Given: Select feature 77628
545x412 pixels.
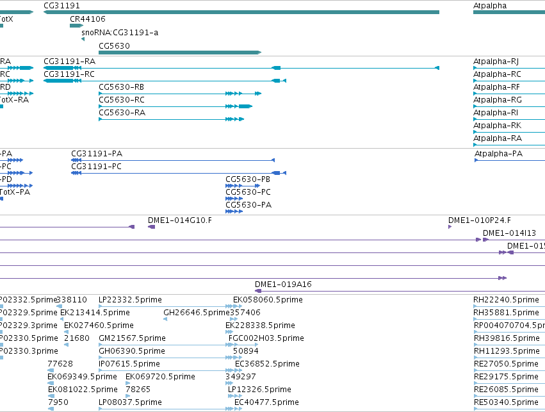Looking at the screenshot, I should [60, 365].
